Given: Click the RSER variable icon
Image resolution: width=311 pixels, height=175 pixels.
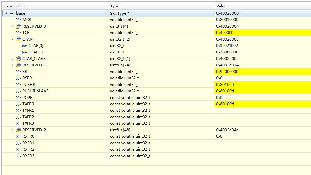Looking at the screenshot, I should click(x=18, y=78).
